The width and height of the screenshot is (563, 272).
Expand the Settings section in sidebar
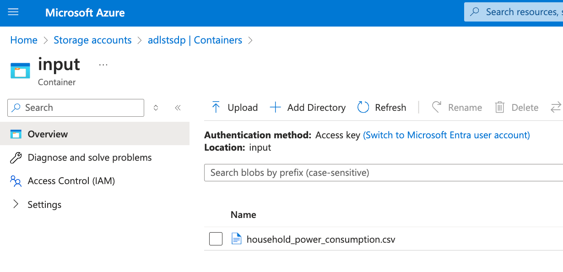16,204
